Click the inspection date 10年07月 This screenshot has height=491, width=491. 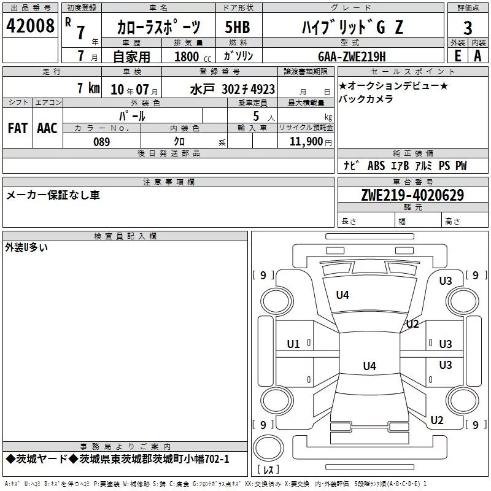134,90
